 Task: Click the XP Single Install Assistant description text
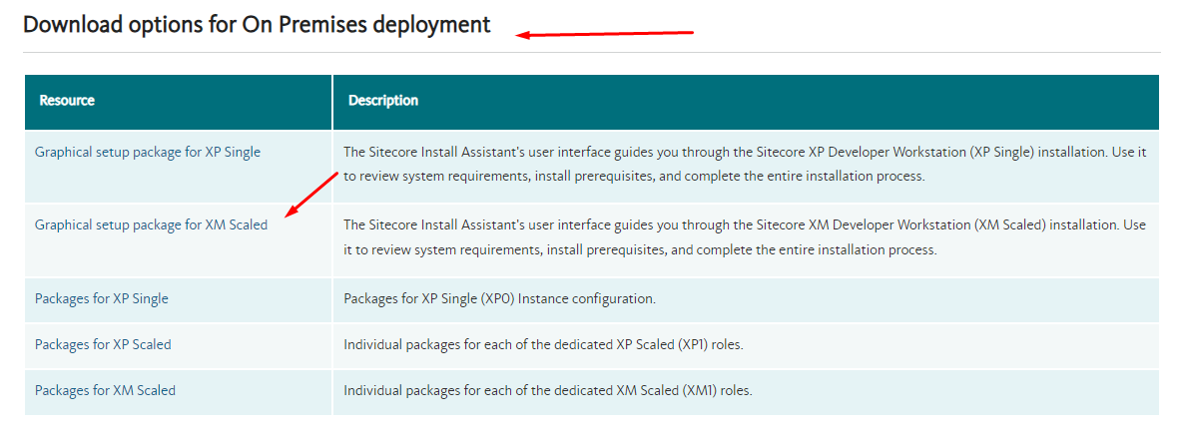coord(745,165)
